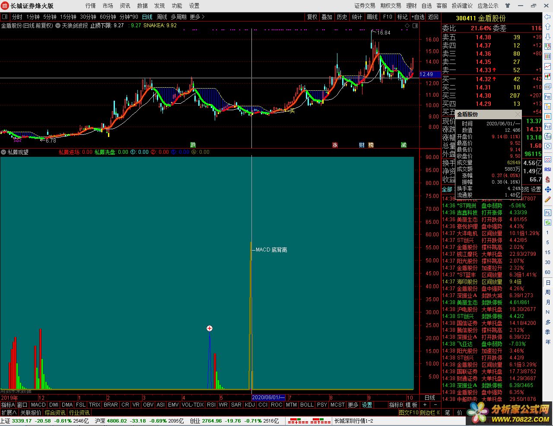Screen dimensions: 553x426
Task: Switch to 1分钟 period
Action: pyautogui.click(x=33, y=17)
